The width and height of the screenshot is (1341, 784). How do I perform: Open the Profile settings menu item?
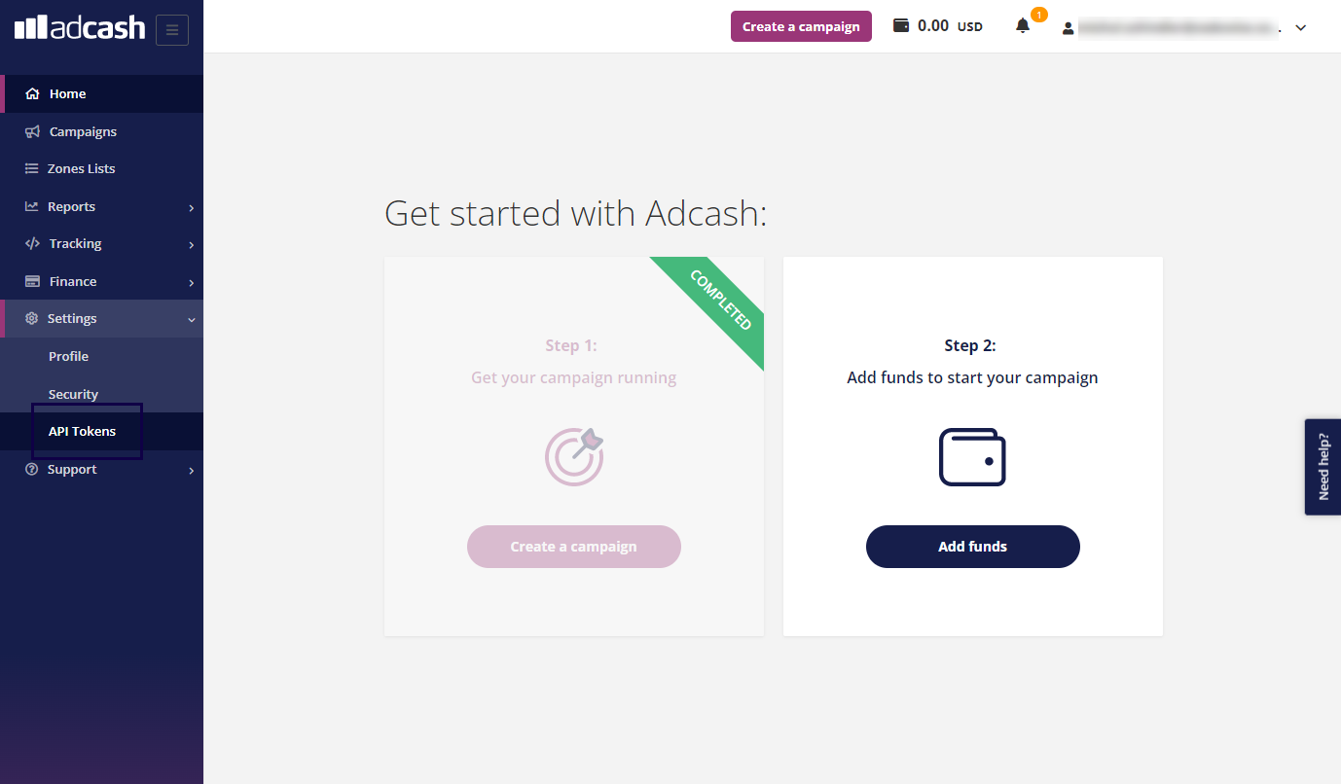(68, 356)
